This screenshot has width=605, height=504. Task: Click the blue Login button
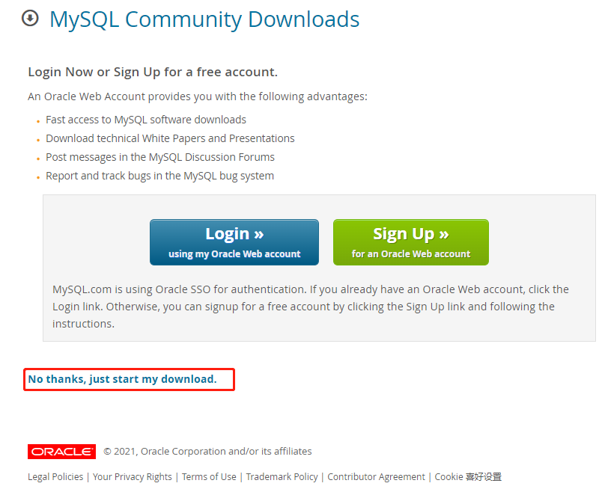point(234,242)
